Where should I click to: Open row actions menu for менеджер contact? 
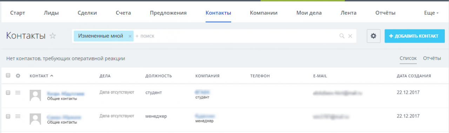click(x=18, y=116)
